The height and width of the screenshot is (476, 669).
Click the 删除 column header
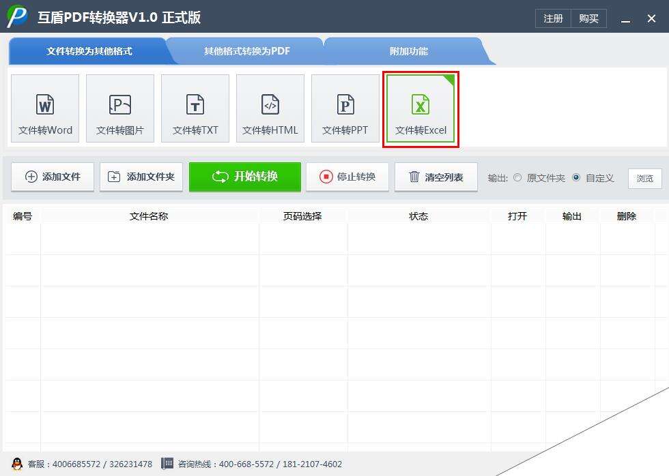[627, 216]
